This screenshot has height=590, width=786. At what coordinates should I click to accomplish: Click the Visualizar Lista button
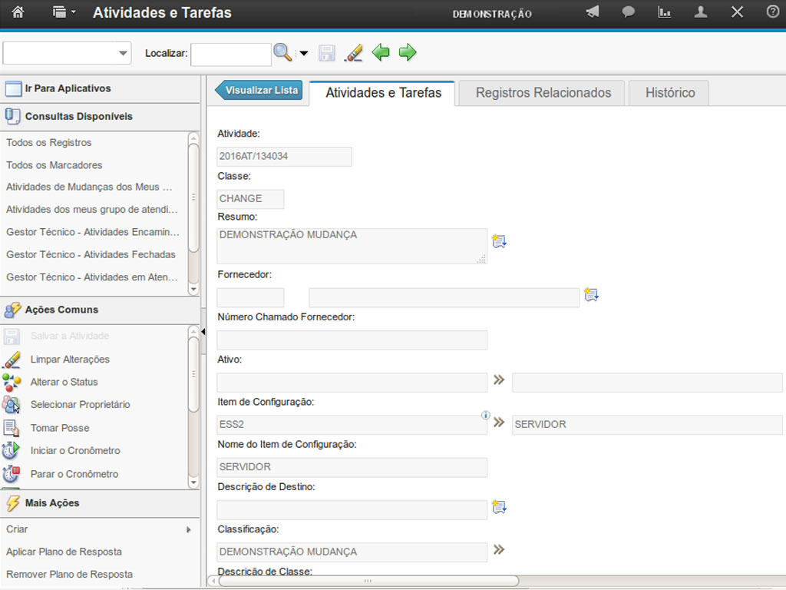click(259, 91)
